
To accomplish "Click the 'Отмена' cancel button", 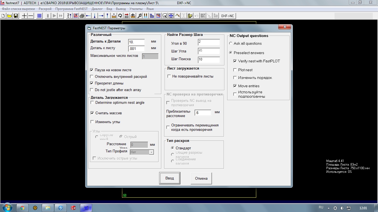I will point(201,178).
